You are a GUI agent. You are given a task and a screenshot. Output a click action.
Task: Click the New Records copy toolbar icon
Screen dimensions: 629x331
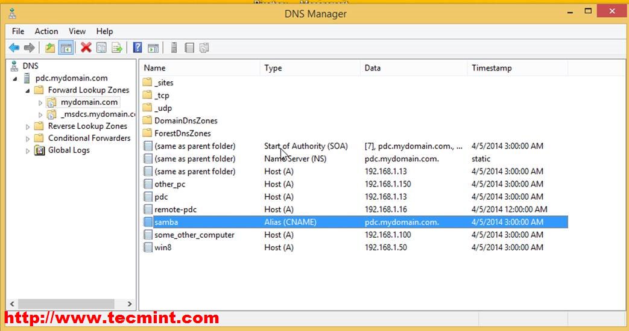tap(204, 48)
